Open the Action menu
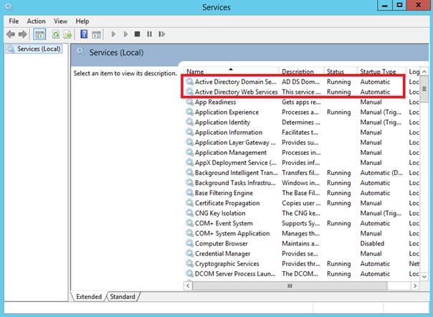433x317 pixels. [36, 22]
